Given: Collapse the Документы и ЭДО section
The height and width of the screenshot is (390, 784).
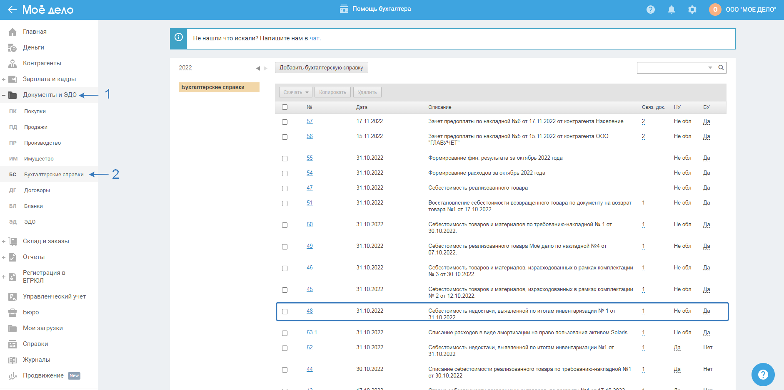Looking at the screenshot, I should pyautogui.click(x=4, y=95).
